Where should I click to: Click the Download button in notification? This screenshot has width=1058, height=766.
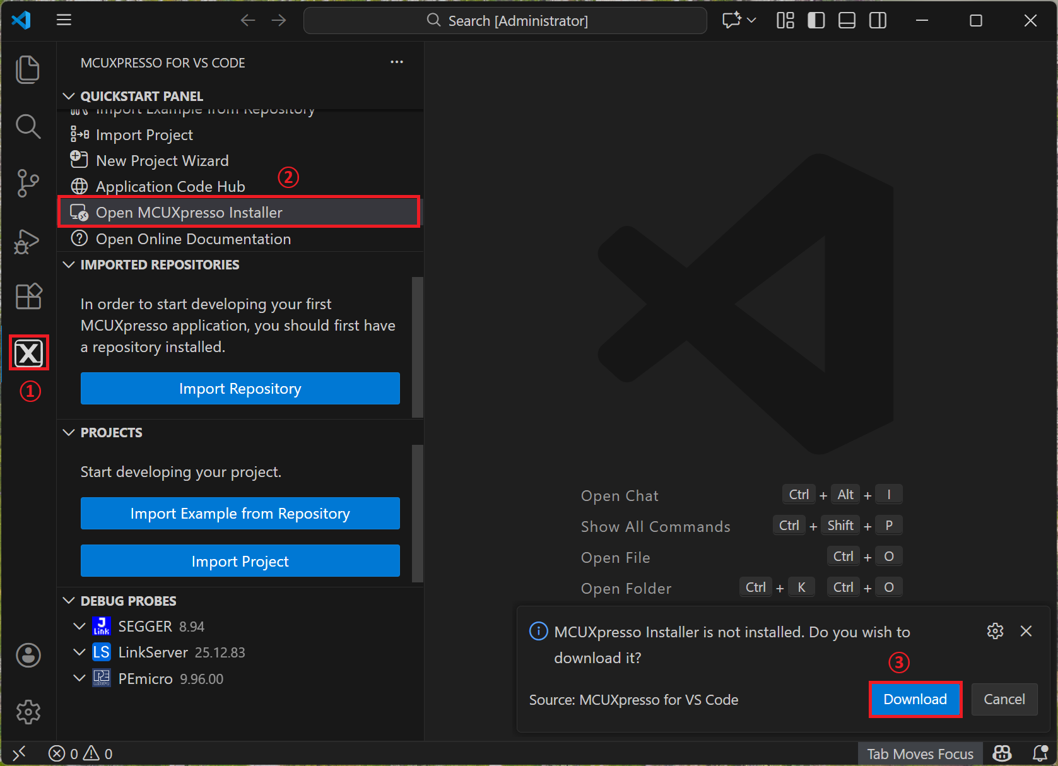click(x=915, y=699)
